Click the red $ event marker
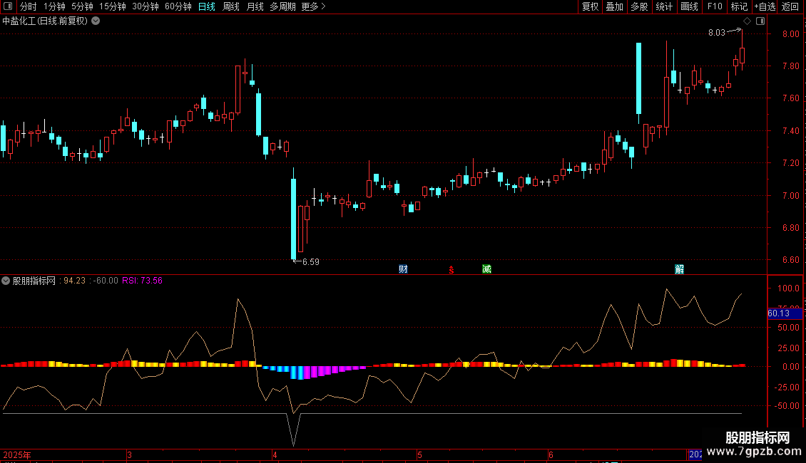Viewport: 806px width, 463px height. coord(452,270)
